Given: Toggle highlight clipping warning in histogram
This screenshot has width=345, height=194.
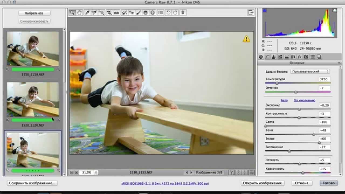Looking at the screenshot, I should click(334, 10).
